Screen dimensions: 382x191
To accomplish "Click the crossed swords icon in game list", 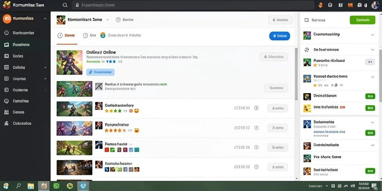I will 99,87.
